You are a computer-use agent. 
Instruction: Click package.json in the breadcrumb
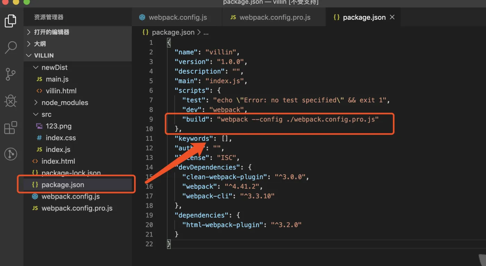[173, 32]
